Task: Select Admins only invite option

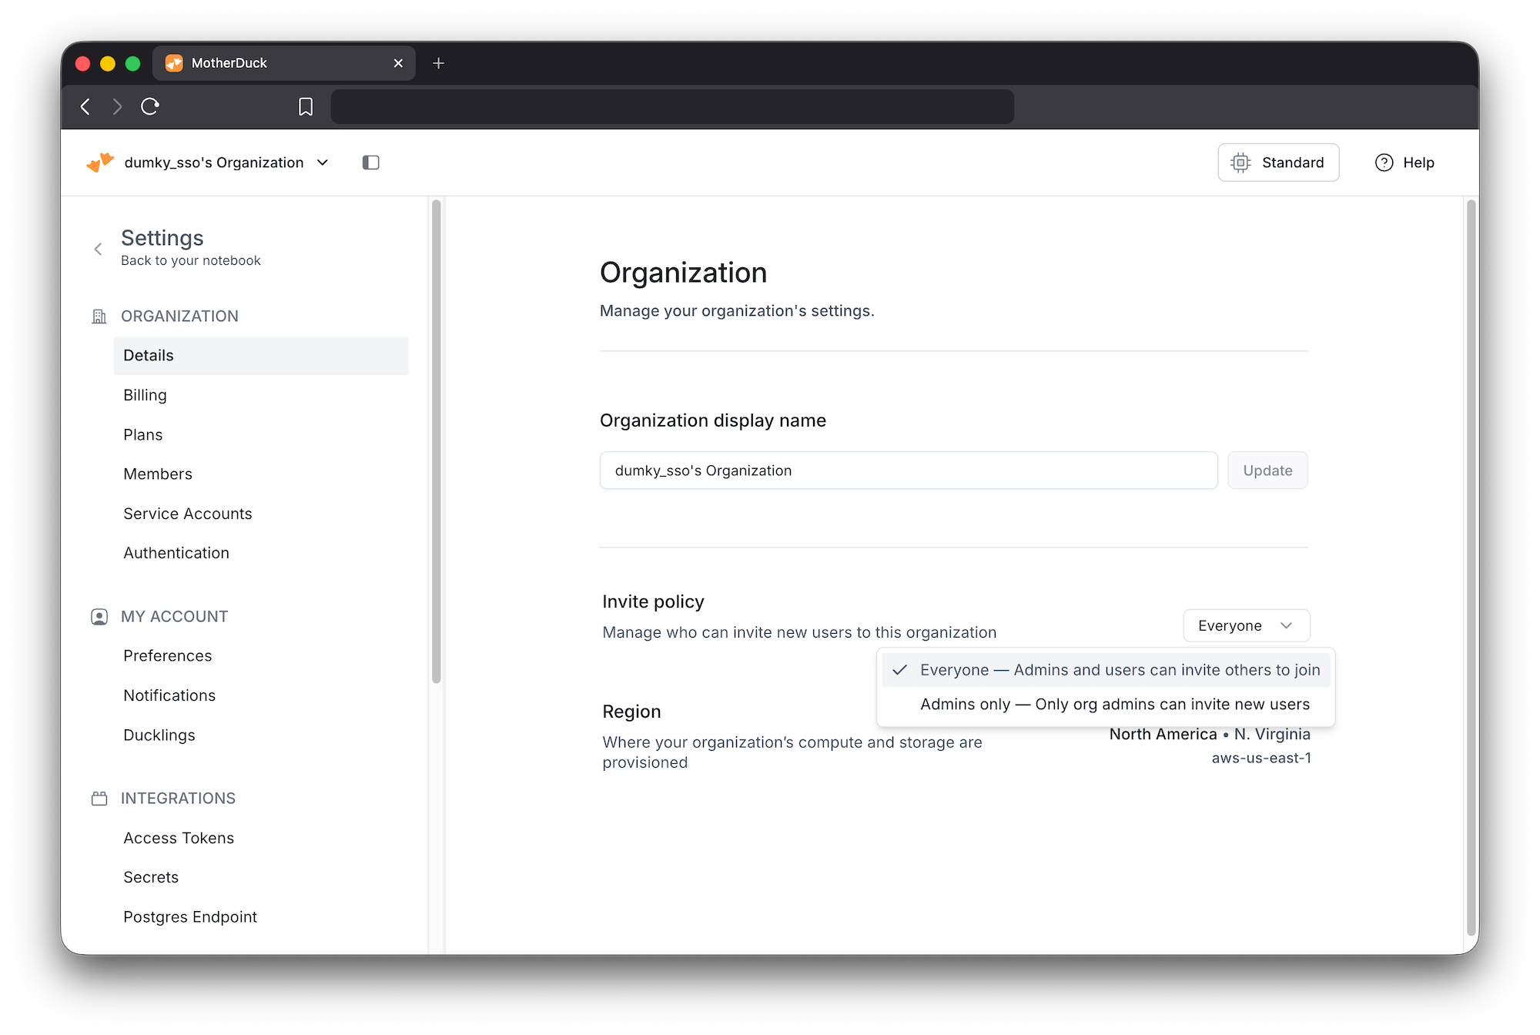Action: 1106,704
